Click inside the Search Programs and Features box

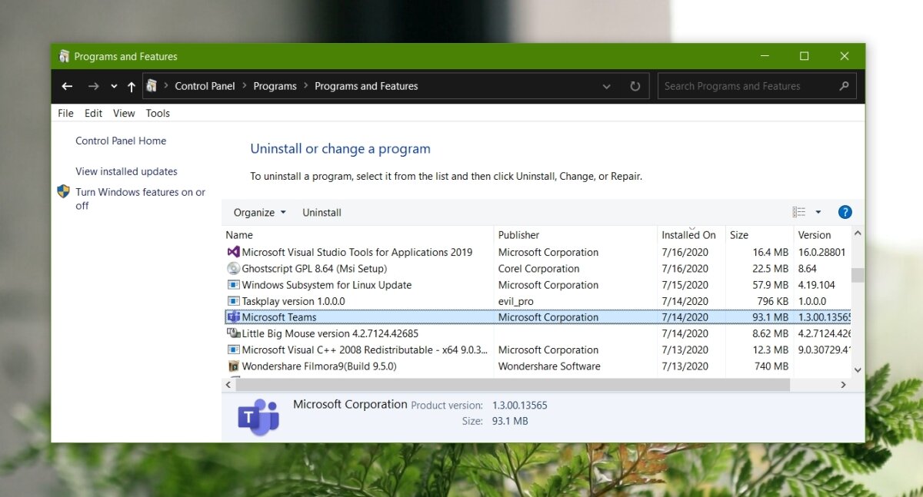pyautogui.click(x=738, y=86)
